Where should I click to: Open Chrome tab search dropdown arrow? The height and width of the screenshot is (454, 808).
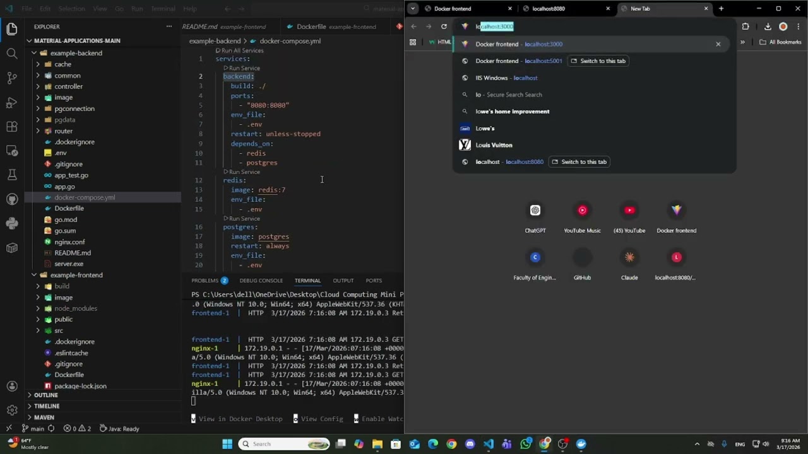(412, 9)
